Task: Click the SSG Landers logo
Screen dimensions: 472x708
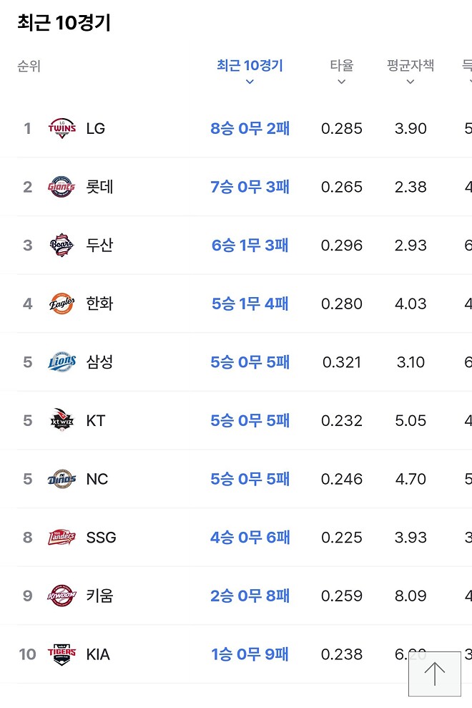Action: (x=62, y=537)
